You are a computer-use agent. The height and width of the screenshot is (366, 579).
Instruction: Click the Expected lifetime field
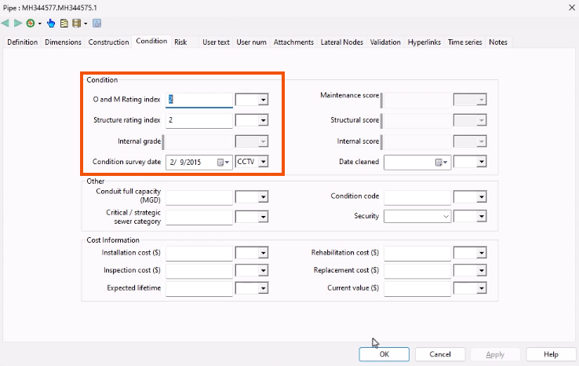tap(199, 288)
